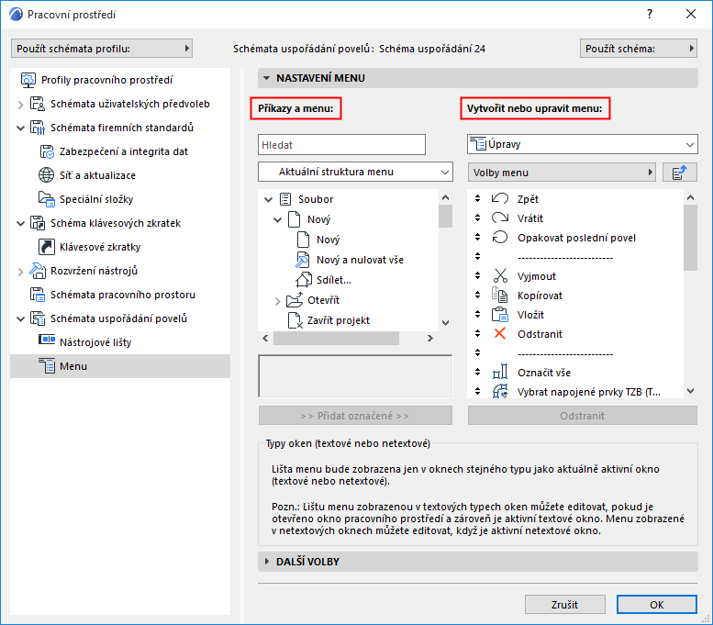713x625 pixels.
Task: Expand the Otevřít tree node
Action: coord(278,300)
